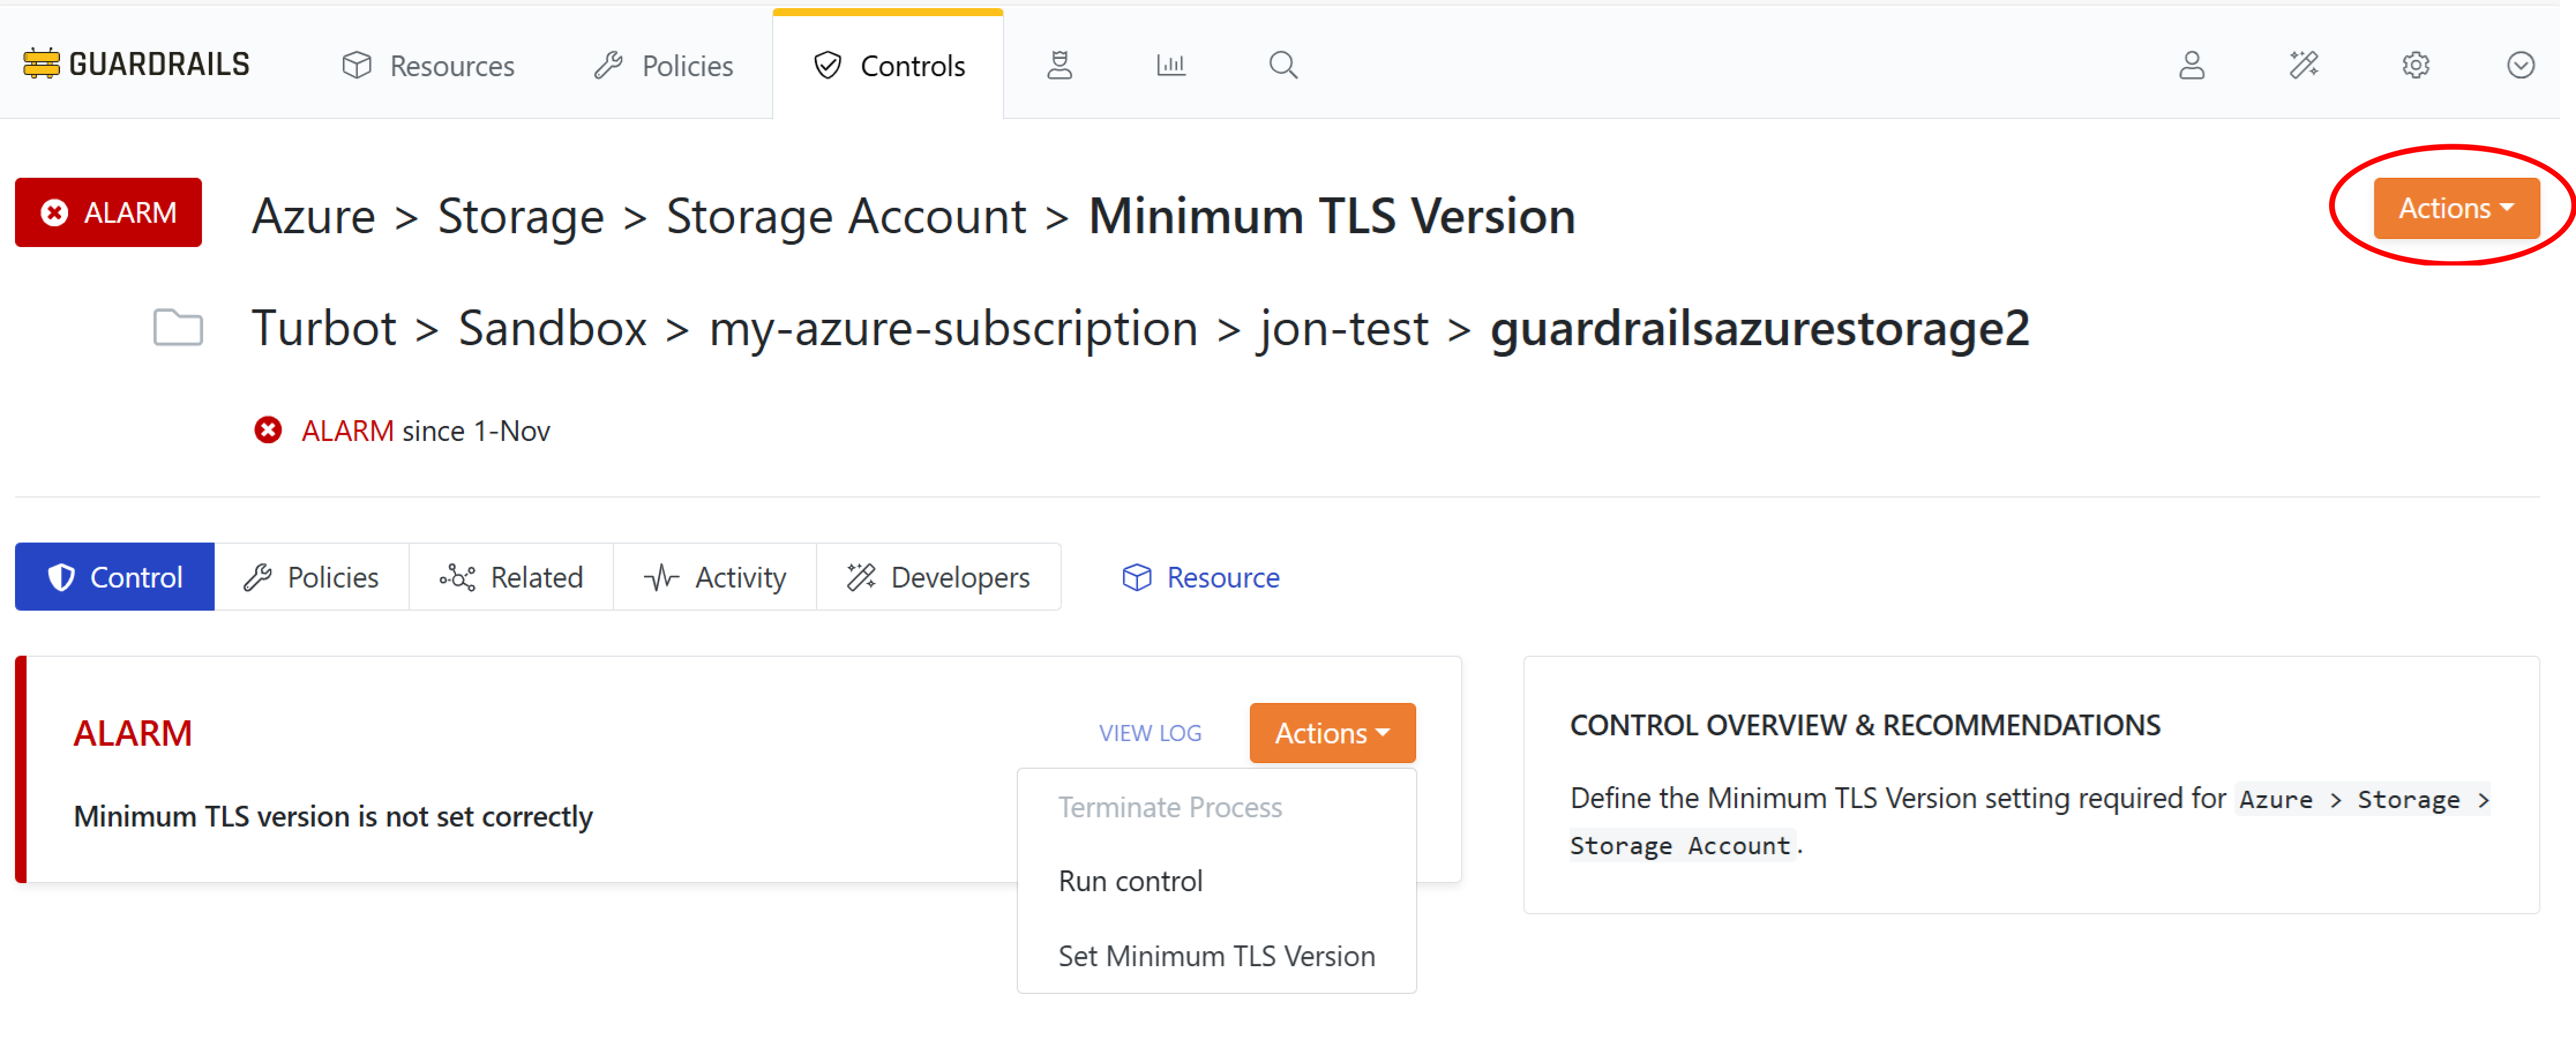Switch to the Policies tab
2576x1047 pixels.
(x=312, y=577)
